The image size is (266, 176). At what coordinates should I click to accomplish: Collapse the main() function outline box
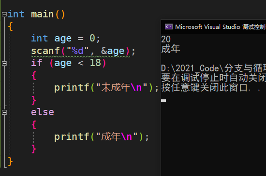[x=4, y=14]
